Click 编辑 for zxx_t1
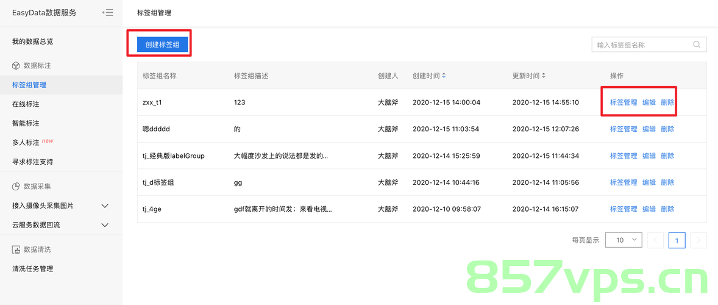 (649, 102)
